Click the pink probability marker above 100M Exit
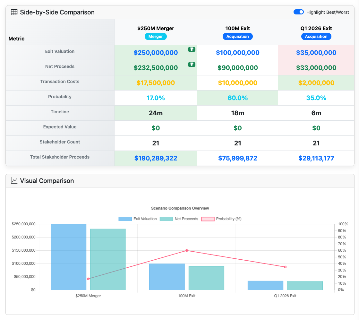This screenshot has height=320, width=359. [186, 250]
